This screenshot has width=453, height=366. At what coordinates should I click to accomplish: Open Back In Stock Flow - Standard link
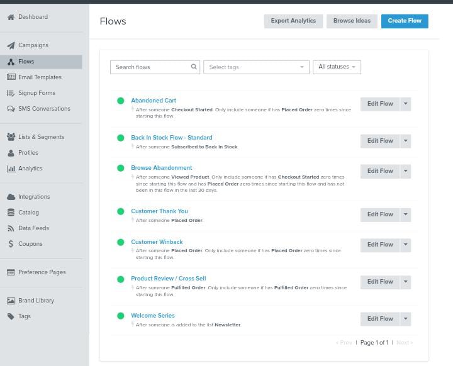(x=172, y=138)
